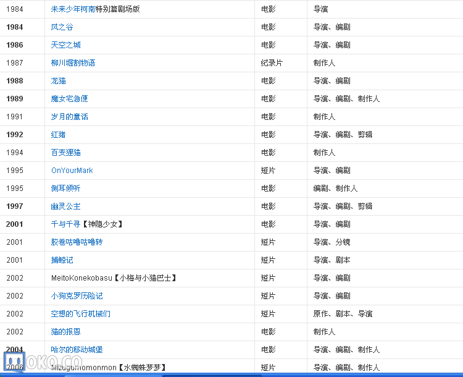Click the 幽灵公主 link
The image size is (463, 377).
pyautogui.click(x=65, y=206)
